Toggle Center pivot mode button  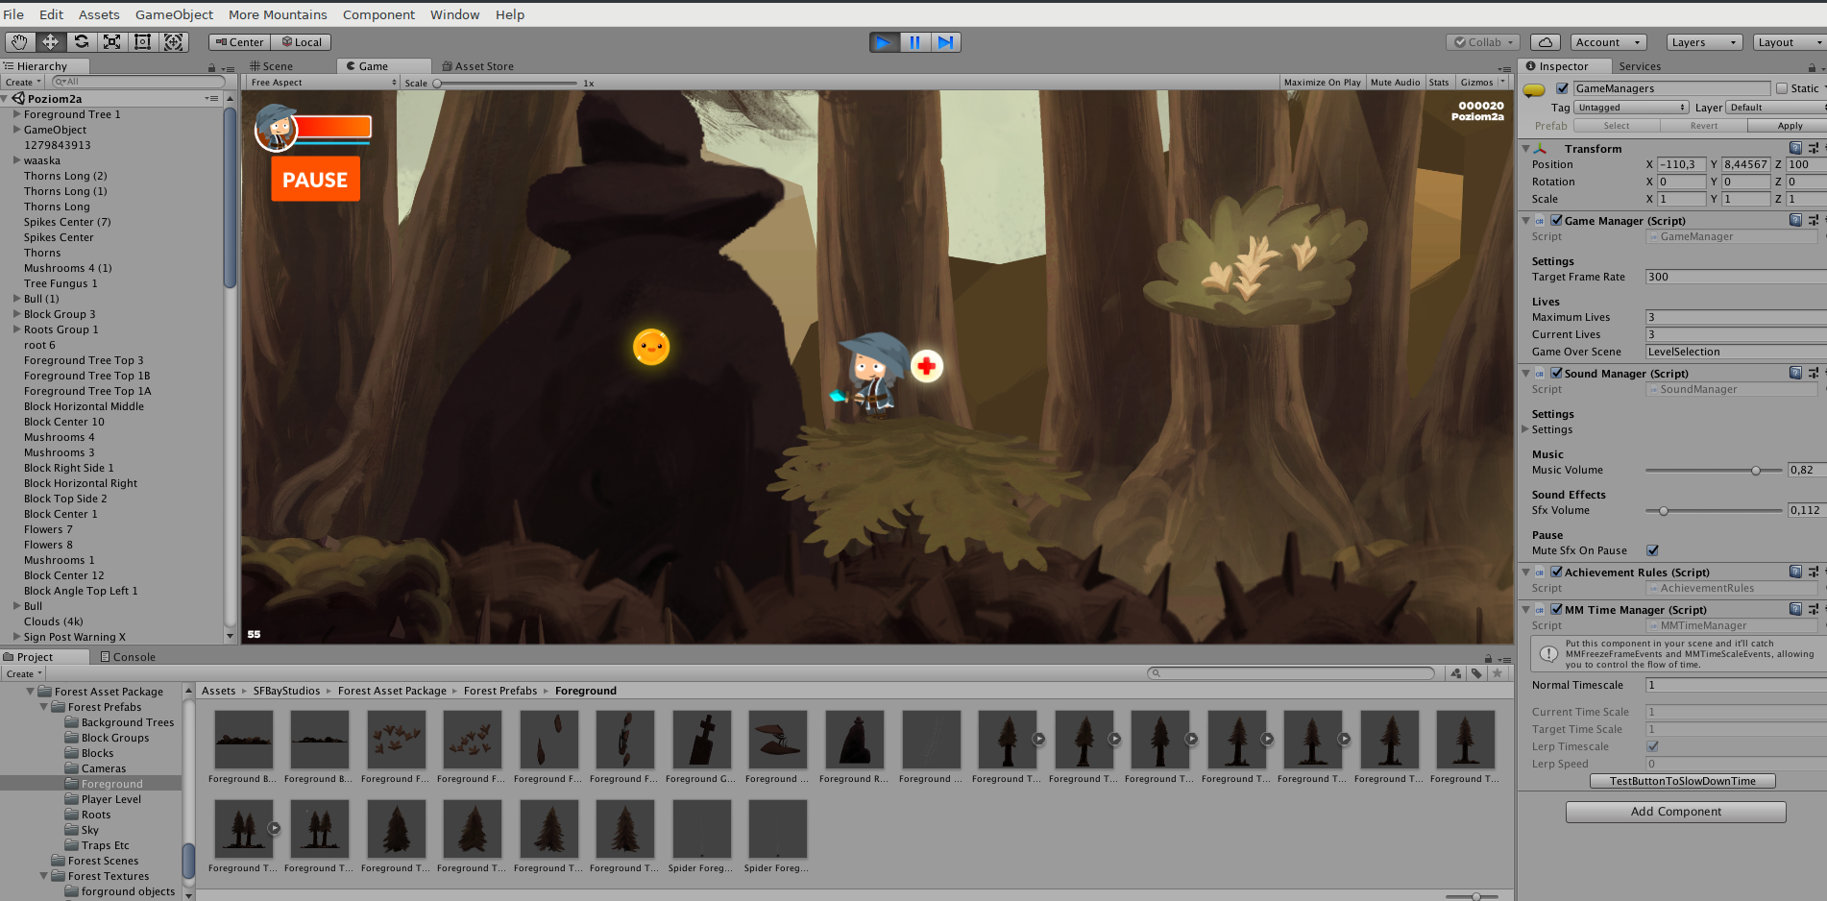tap(239, 42)
